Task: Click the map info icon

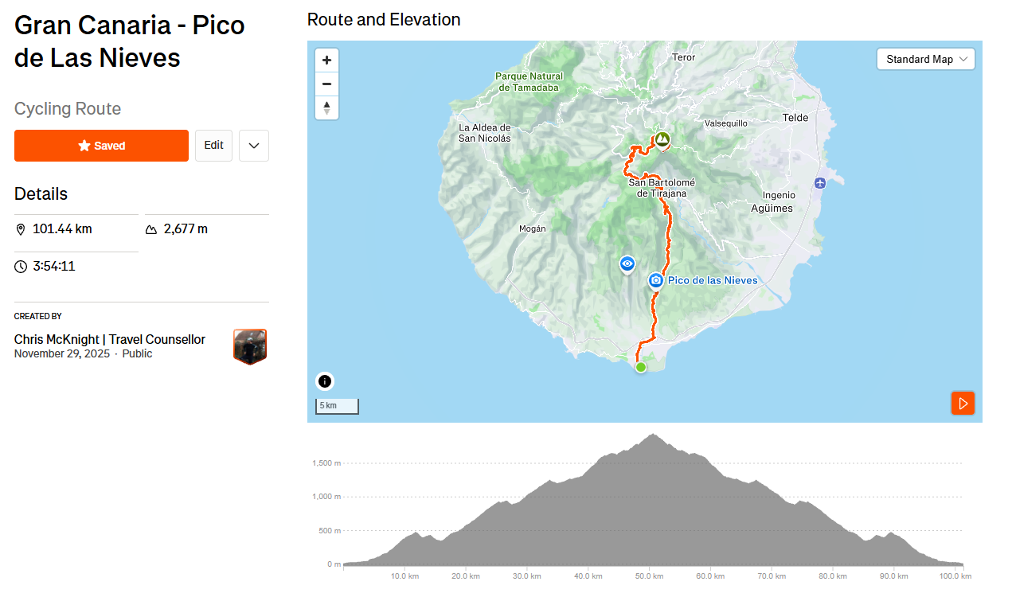Action: coord(325,381)
